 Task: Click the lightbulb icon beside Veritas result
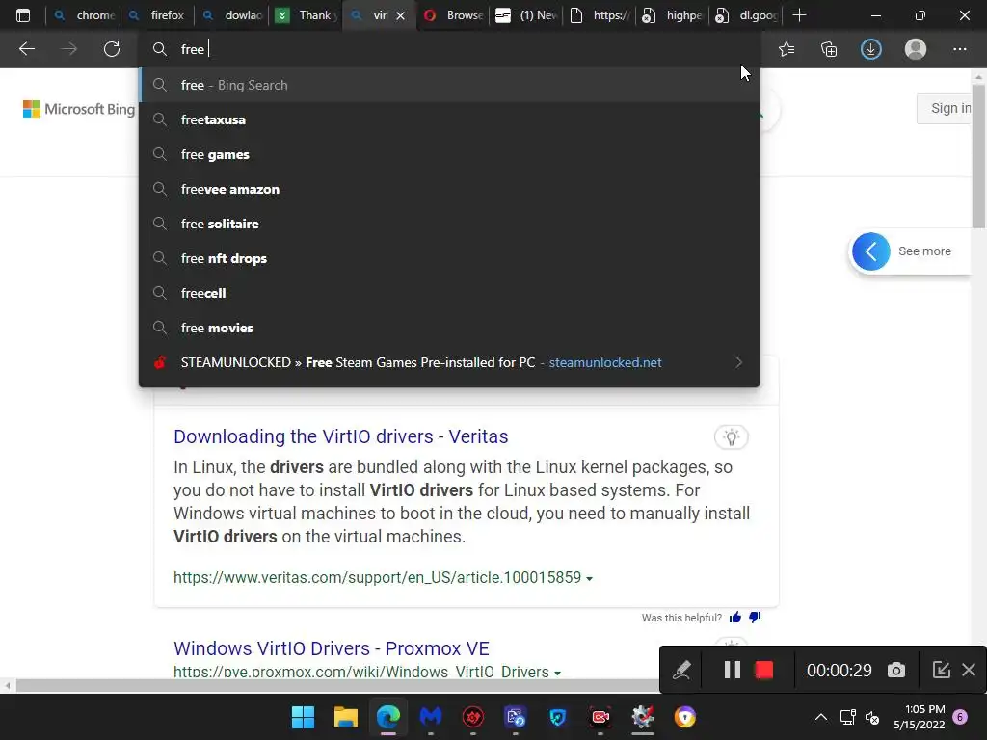(731, 436)
